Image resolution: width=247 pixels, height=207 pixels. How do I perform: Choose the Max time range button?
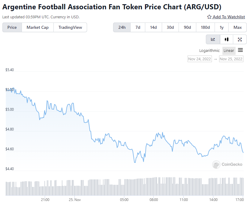pyautogui.click(x=238, y=27)
